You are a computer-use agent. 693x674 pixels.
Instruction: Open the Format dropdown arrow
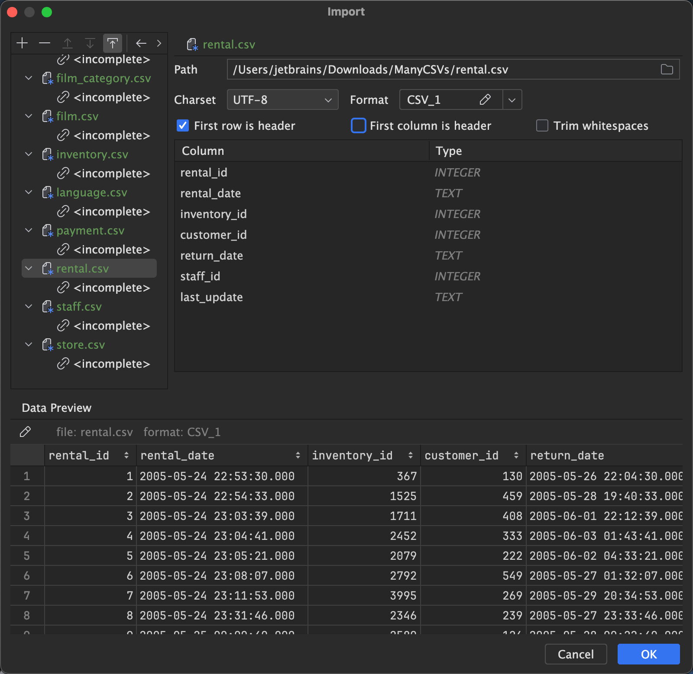[x=512, y=100]
